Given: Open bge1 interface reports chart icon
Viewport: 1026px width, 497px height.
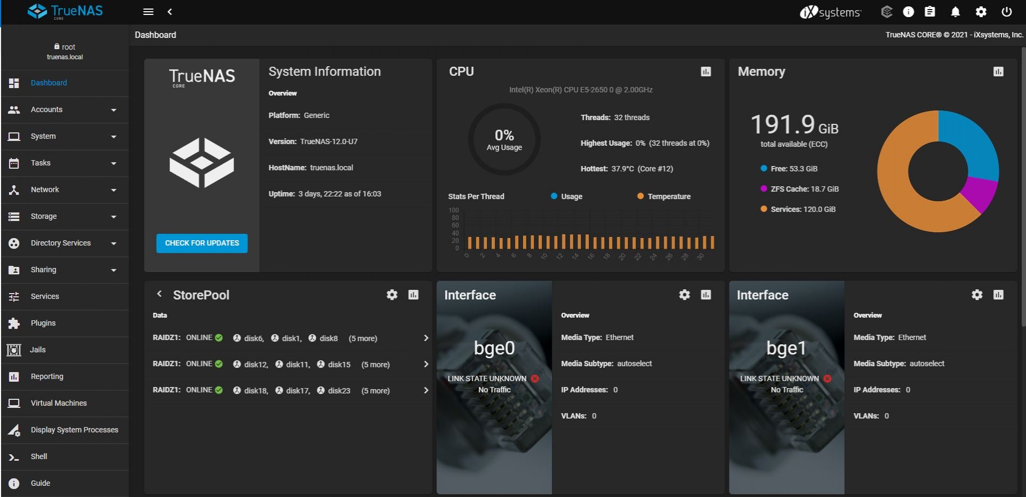Looking at the screenshot, I should [998, 295].
